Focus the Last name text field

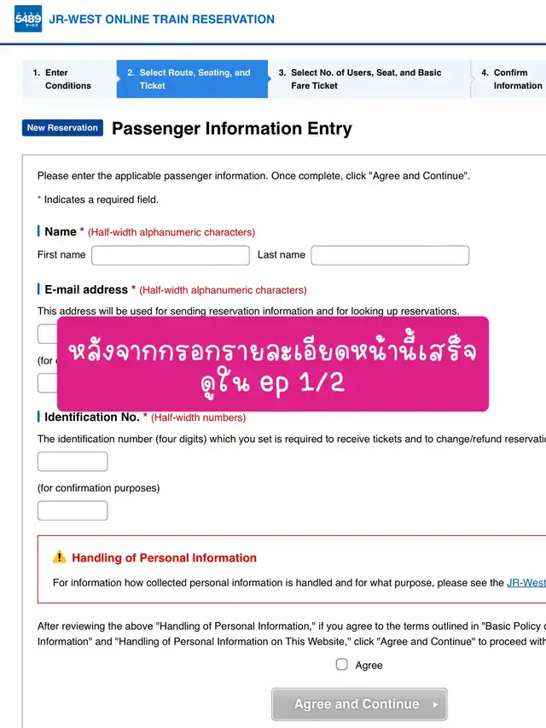(x=390, y=255)
